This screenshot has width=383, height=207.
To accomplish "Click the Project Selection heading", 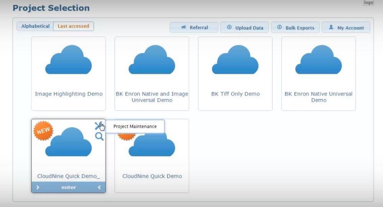I will point(51,8).
